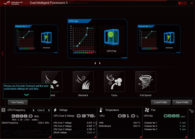Click the VRM temperature row
This screenshot has width=195, height=139.
(119, 123)
